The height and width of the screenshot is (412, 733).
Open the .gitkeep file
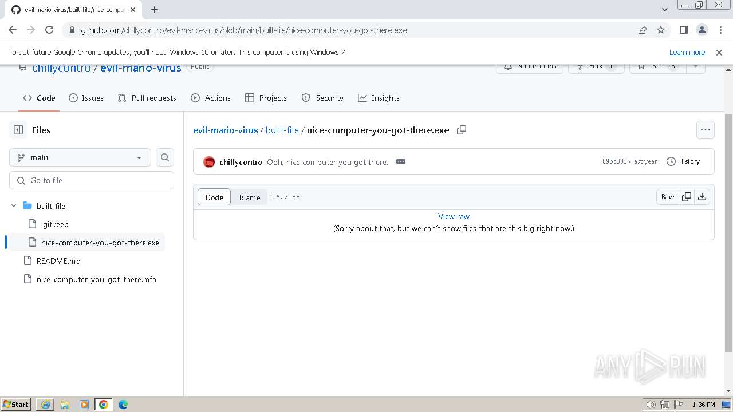pyautogui.click(x=55, y=224)
